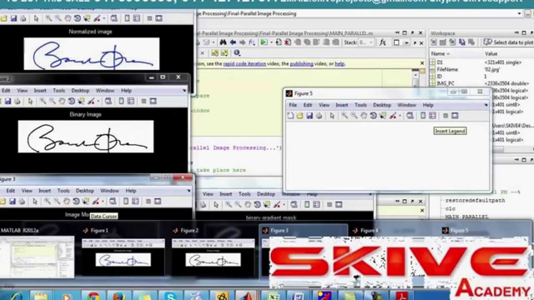Select Brush/Select Data tool in Figure 5
534x300 pixels.
tap(393, 116)
